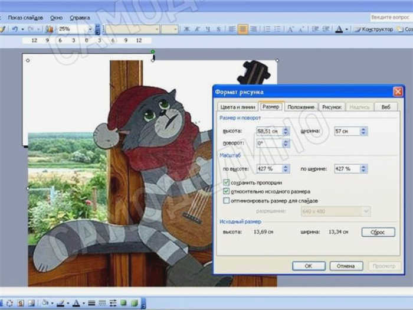Click the width (ширина) spinner arrows

tap(364, 131)
